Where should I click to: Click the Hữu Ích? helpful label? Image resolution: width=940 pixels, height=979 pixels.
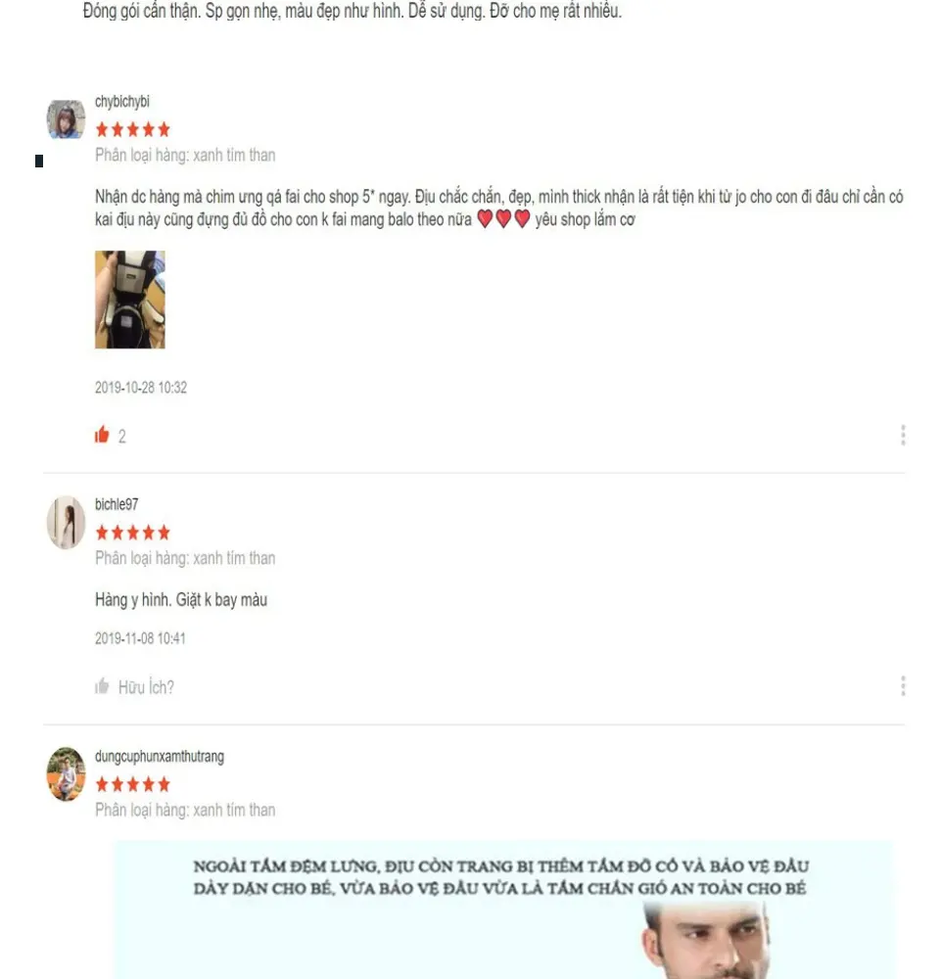[x=146, y=687]
